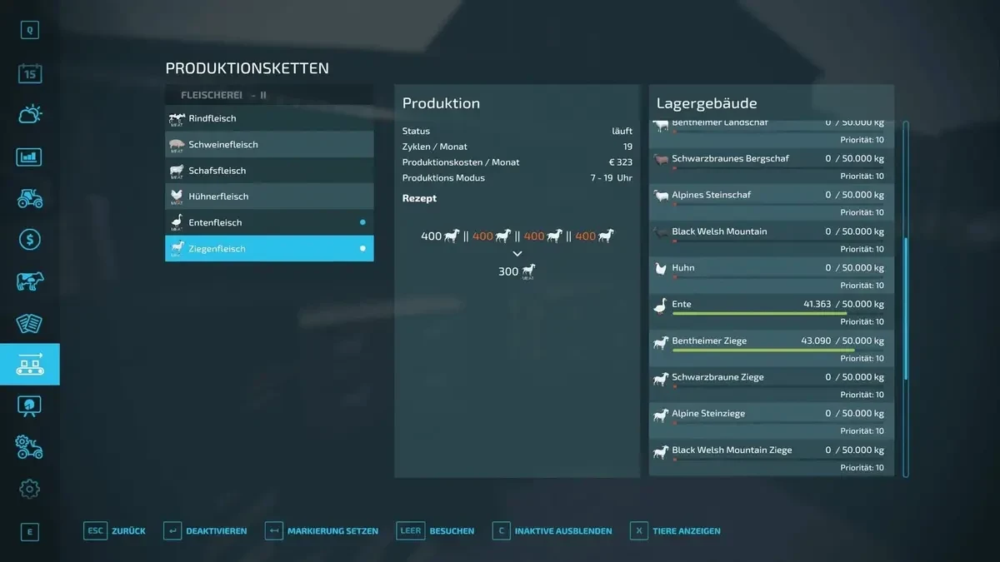Viewport: 1000px width, 562px height.
Task: Expand the Fleischerei facility header
Action: (x=268, y=94)
